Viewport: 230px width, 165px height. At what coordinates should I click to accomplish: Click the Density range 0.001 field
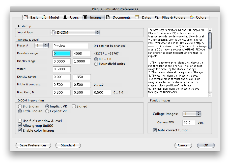[x=62, y=77]
